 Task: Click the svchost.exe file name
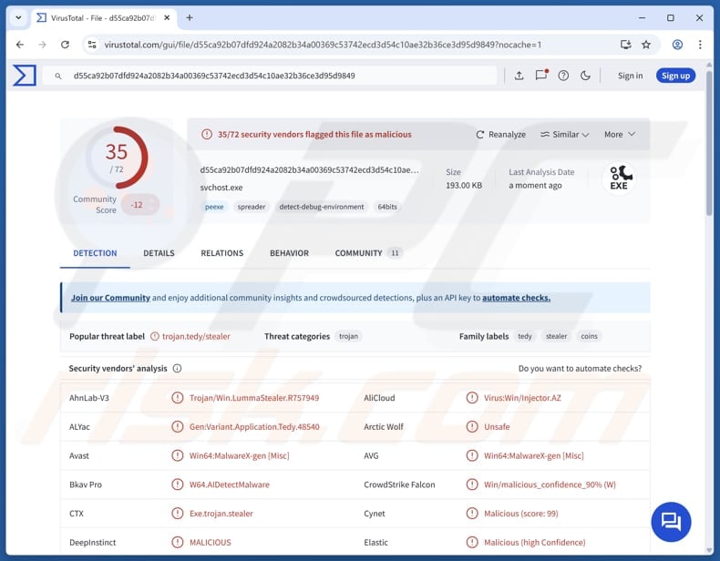click(x=221, y=188)
